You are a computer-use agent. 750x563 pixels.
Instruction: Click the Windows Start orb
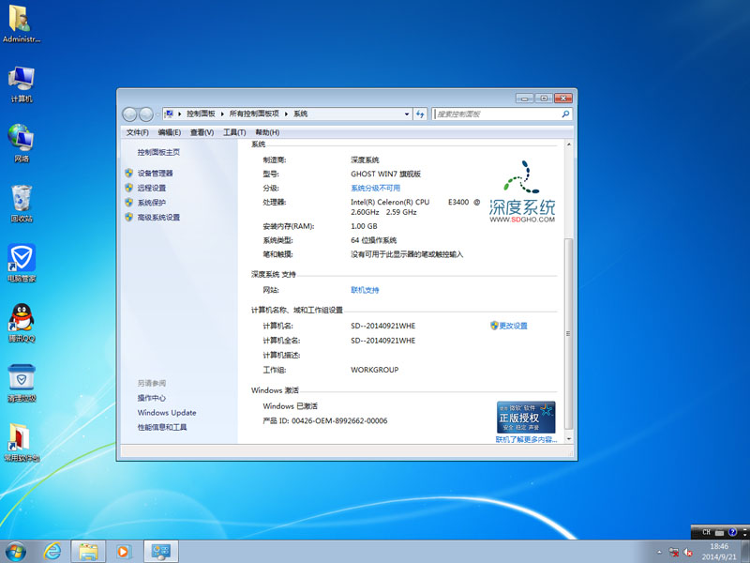[16, 552]
